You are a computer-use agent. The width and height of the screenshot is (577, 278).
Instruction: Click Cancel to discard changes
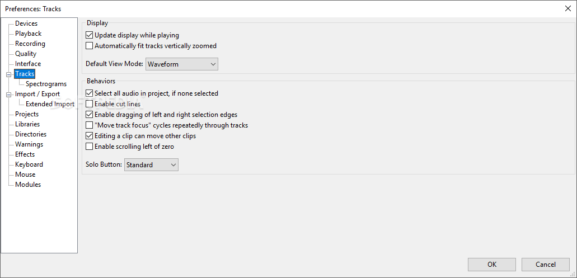pos(546,265)
